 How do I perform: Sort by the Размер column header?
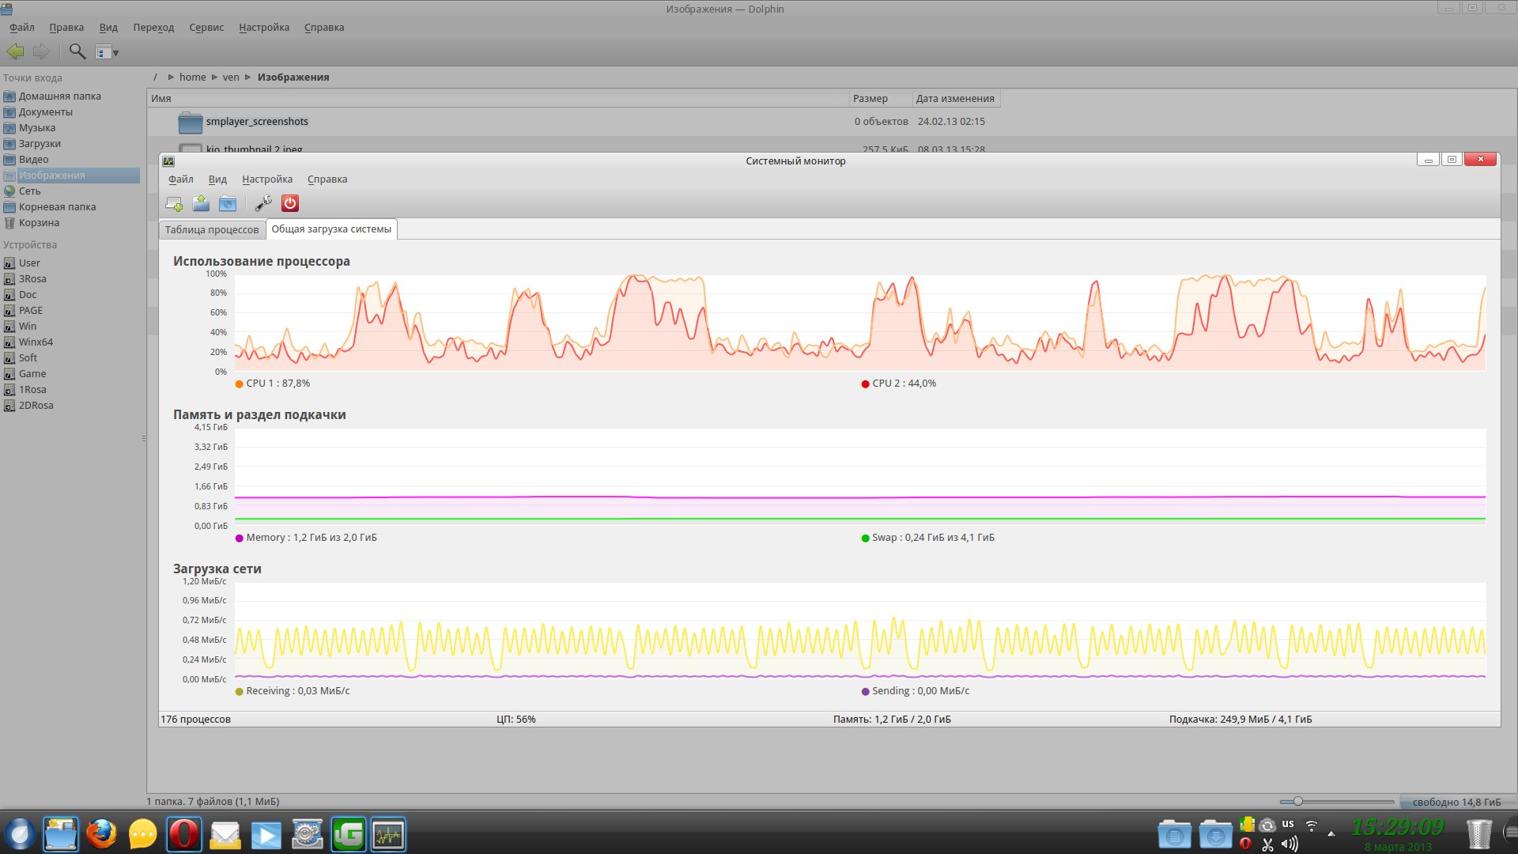coord(870,99)
